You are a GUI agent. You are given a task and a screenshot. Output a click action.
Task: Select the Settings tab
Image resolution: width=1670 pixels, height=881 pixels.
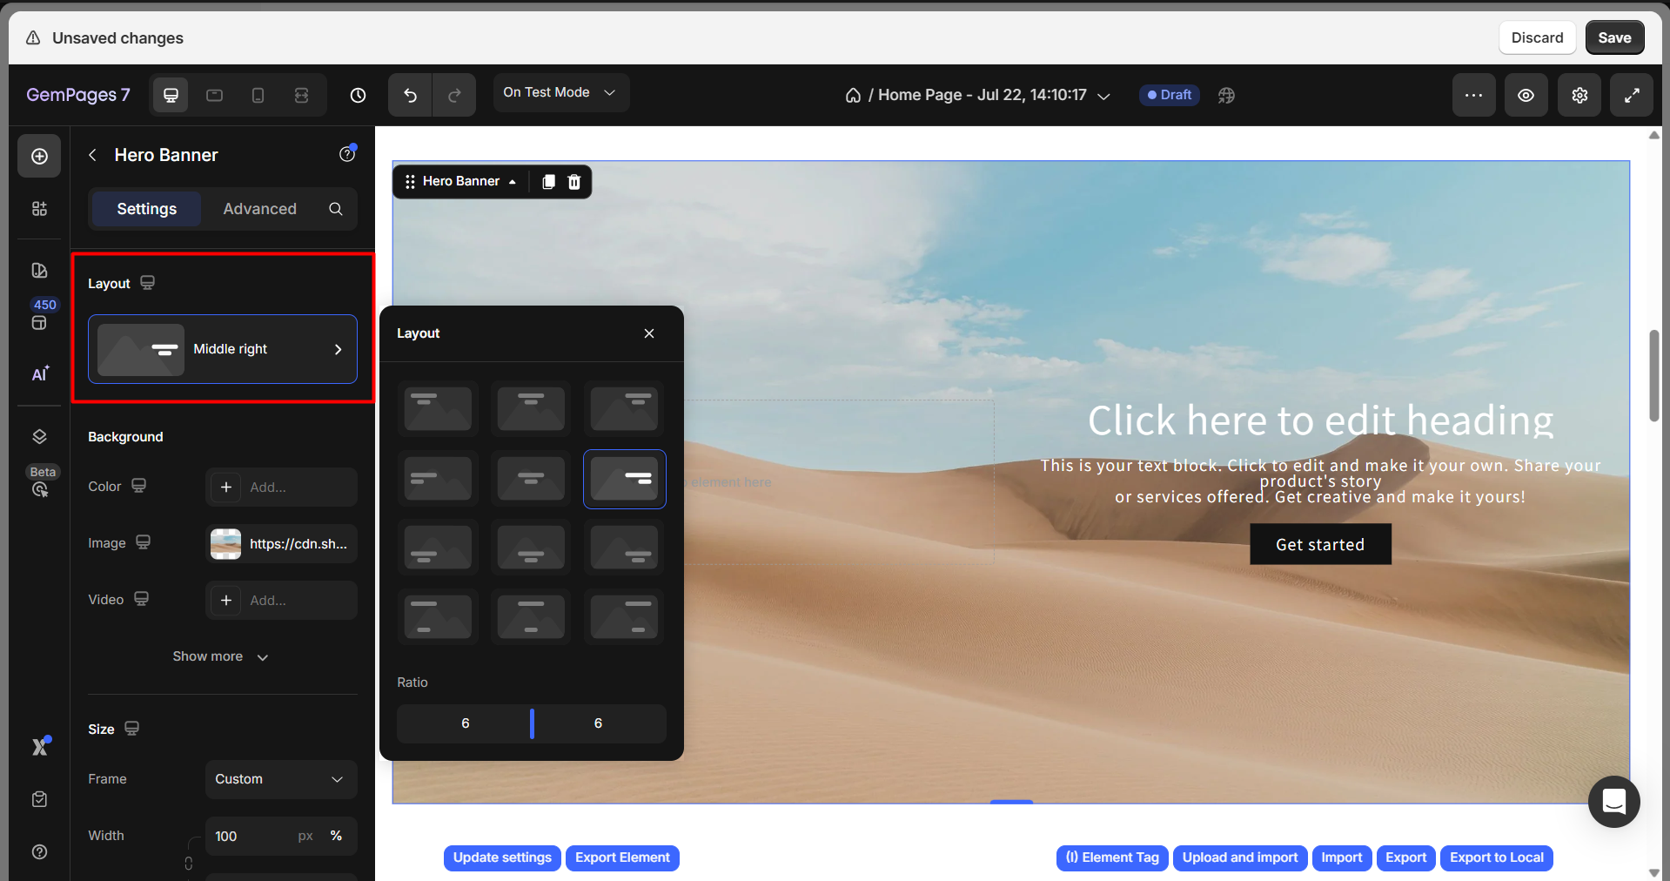click(146, 209)
